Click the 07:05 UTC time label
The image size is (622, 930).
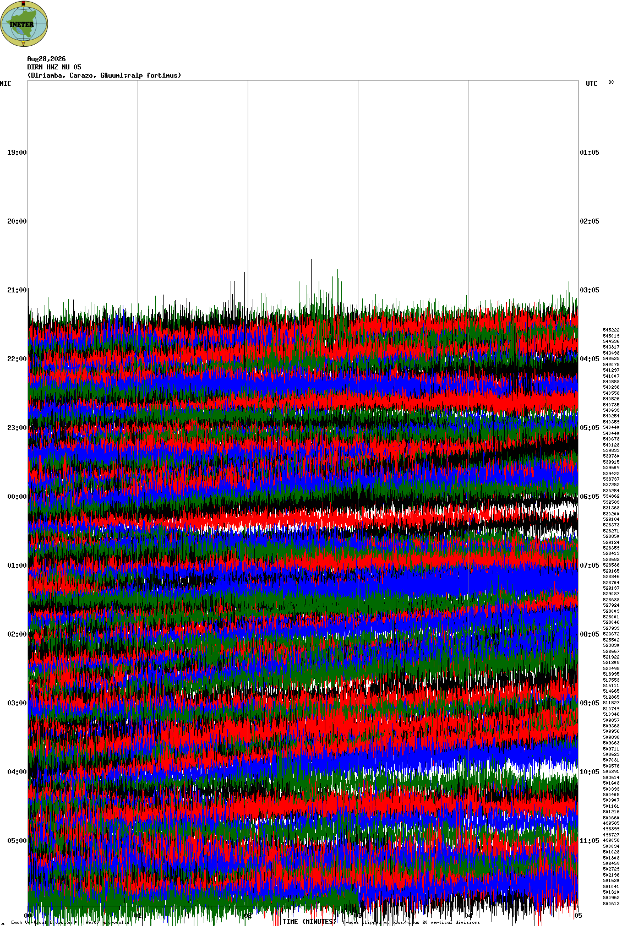click(590, 565)
